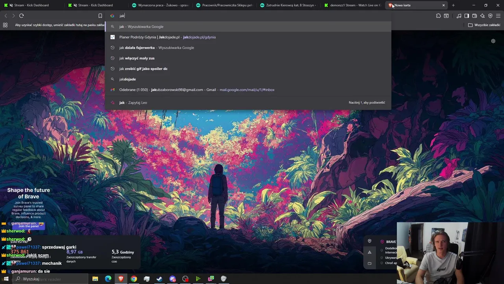Open the Brave playlist music note icon
504x284 pixels.
(459, 16)
